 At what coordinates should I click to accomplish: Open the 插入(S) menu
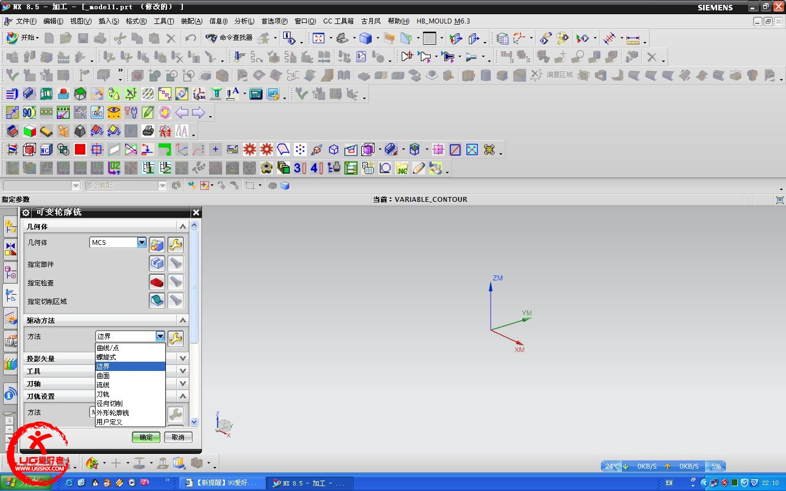109,21
